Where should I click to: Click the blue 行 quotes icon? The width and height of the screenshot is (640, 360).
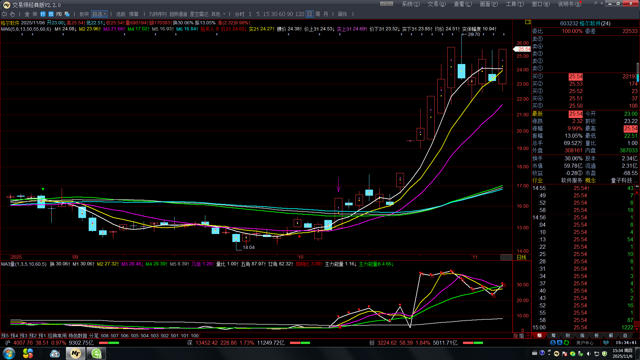click(43, 14)
